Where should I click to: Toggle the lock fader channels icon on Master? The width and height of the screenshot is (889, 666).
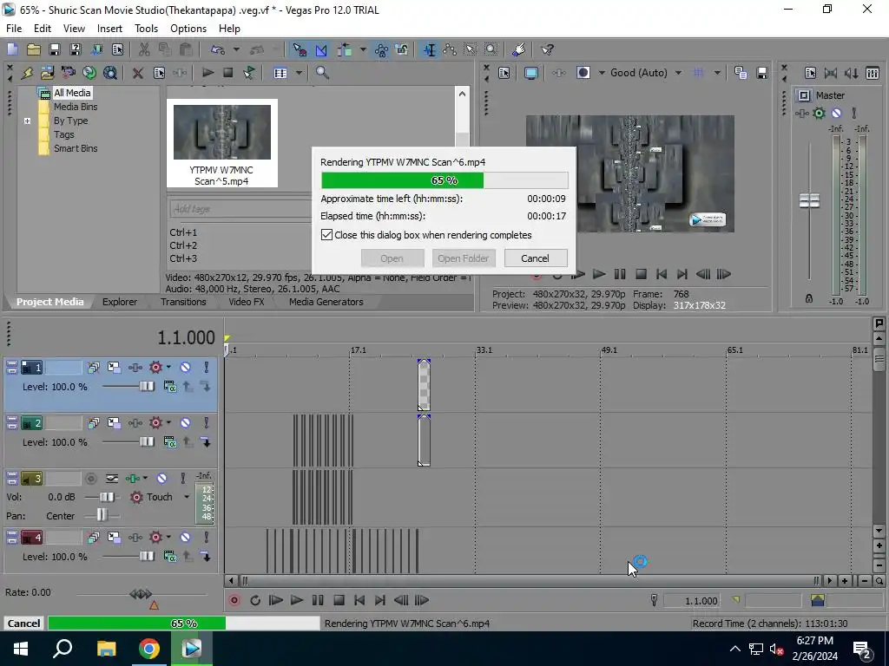[x=809, y=298]
